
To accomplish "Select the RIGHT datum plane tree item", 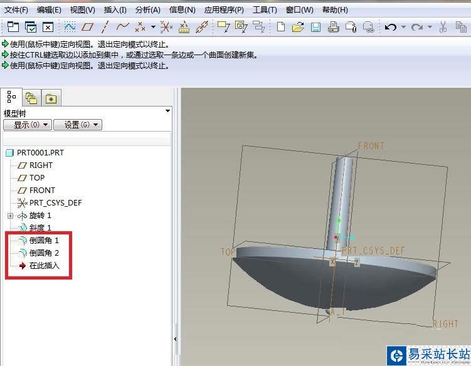I will click(35, 165).
